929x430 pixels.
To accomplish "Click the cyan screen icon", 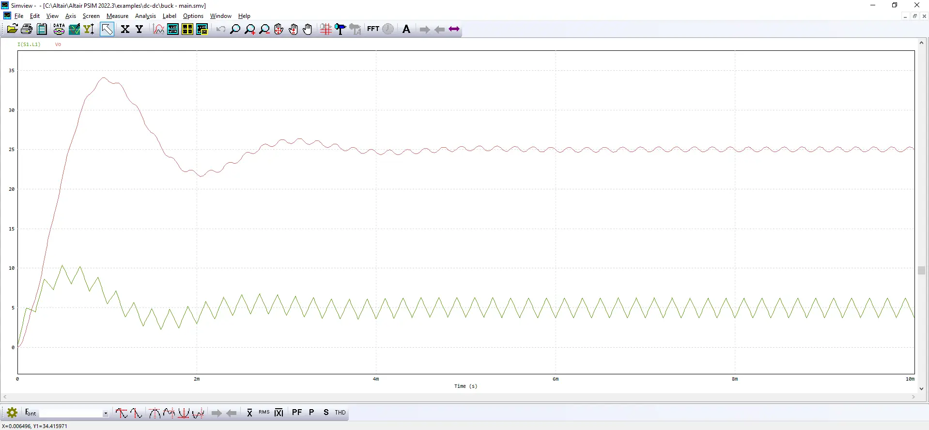I will (173, 30).
